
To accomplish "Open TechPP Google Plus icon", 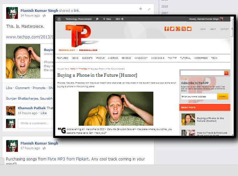I will click(x=178, y=29).
